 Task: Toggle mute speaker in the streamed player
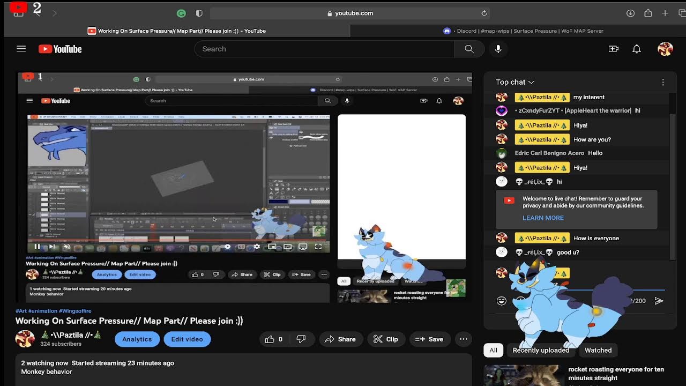pos(66,247)
